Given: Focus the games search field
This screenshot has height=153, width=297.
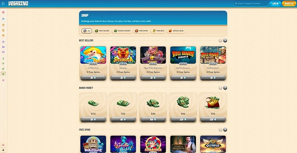Looking at the screenshot, I should 251,3.
